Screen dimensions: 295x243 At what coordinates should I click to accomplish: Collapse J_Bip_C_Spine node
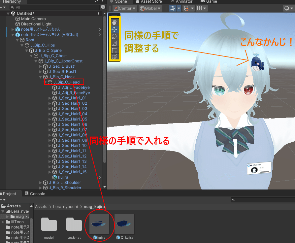click(26, 51)
